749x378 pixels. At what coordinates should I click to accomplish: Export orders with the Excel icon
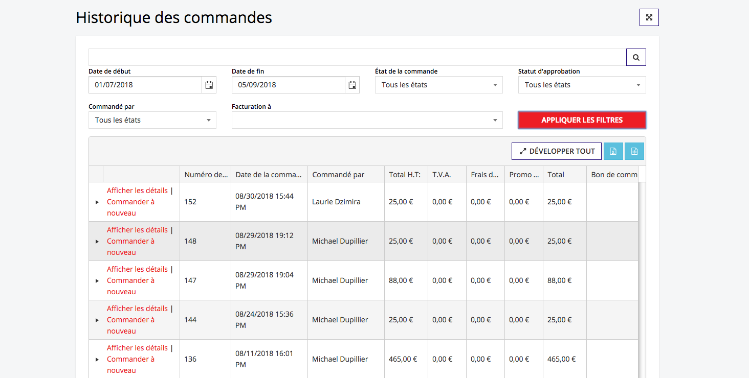tap(613, 151)
